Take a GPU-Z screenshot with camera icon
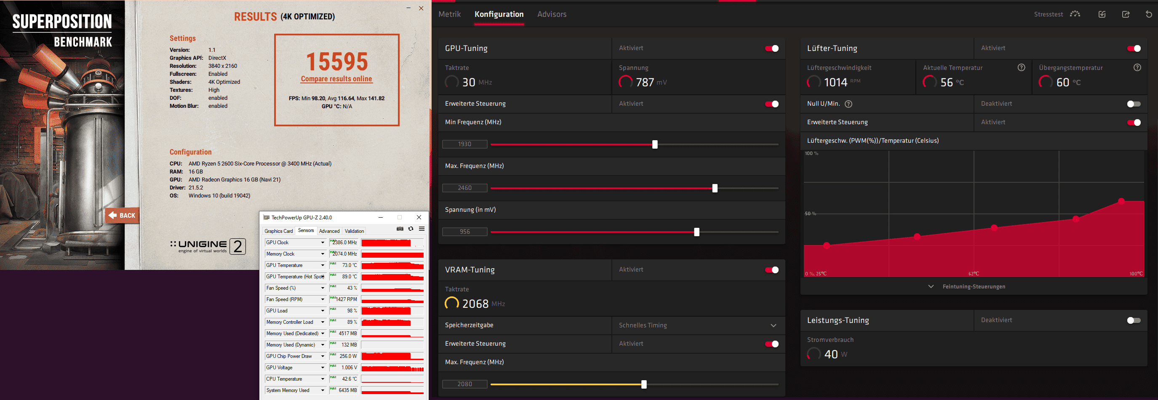The height and width of the screenshot is (400, 1158). (400, 229)
